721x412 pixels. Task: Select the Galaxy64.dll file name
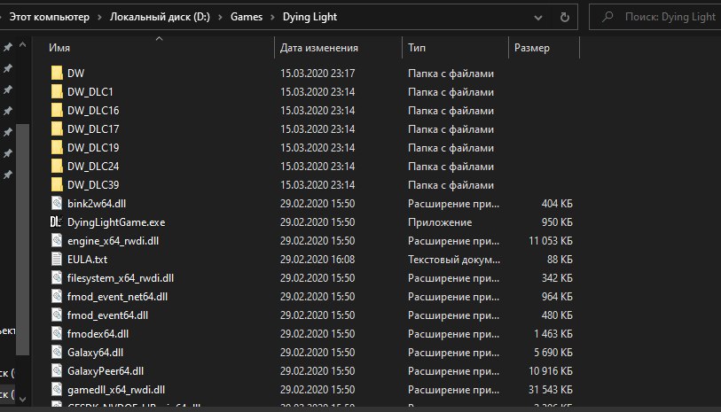[x=95, y=353]
